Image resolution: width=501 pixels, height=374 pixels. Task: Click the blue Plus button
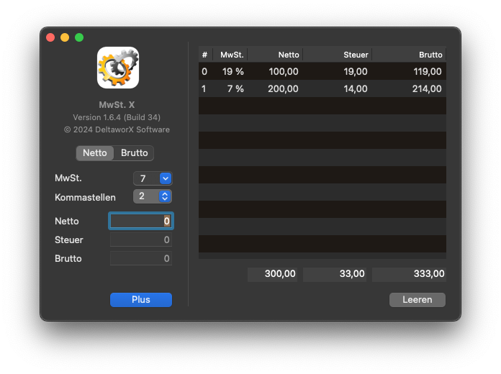click(141, 300)
